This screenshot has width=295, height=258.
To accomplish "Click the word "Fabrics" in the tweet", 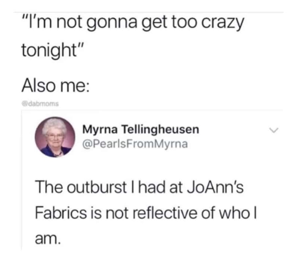I will tap(61, 213).
